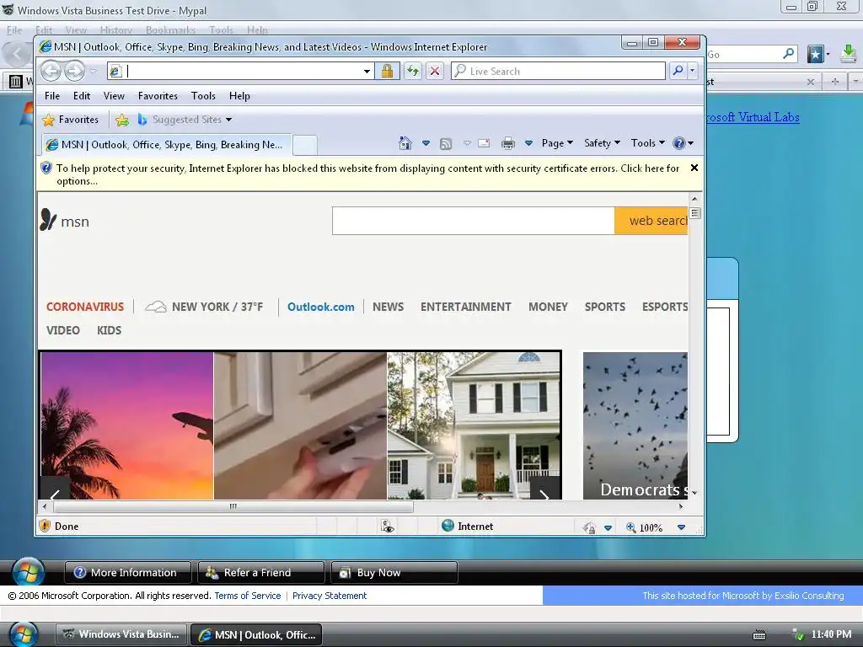Click Windows Vista Business taskbar button
Viewport: 863px width, 647px height.
click(x=121, y=634)
